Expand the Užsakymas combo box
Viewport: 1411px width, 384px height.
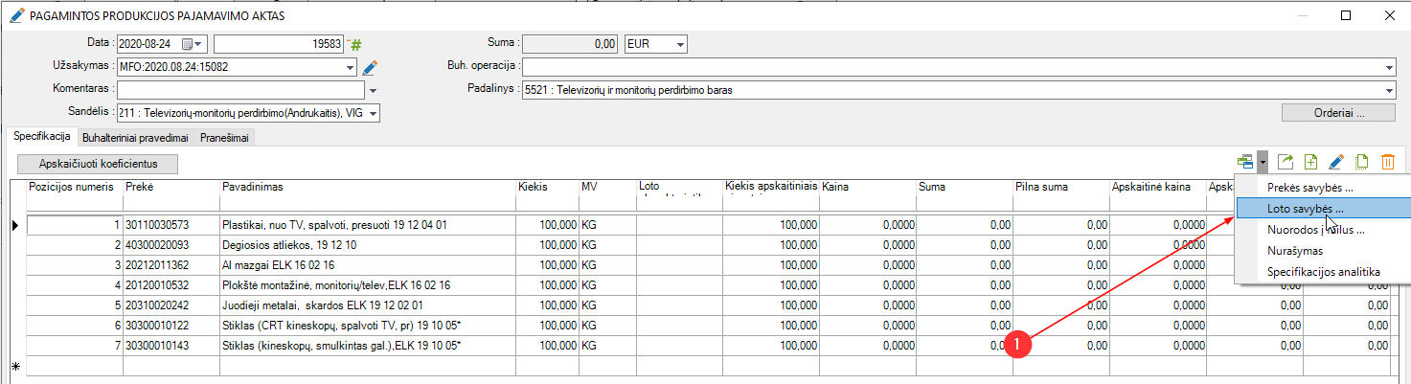point(350,68)
